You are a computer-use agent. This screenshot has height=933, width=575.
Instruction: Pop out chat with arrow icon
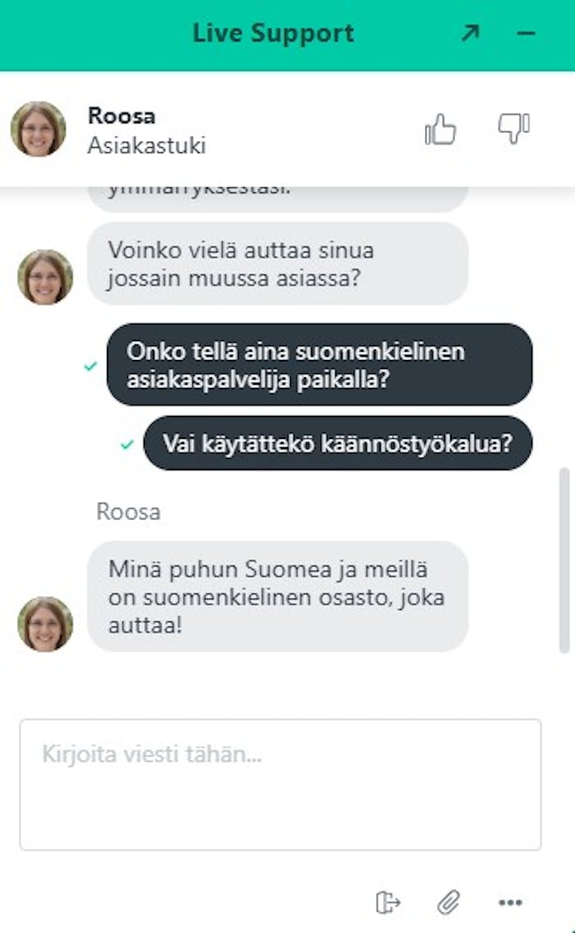(471, 33)
